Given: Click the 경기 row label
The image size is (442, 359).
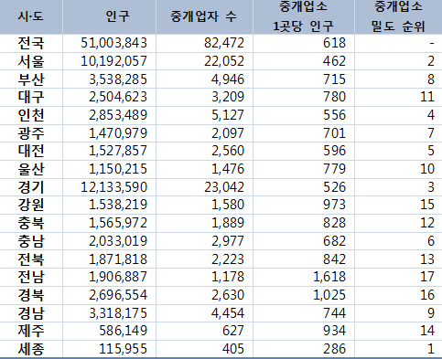Looking at the screenshot, I should point(31,187).
